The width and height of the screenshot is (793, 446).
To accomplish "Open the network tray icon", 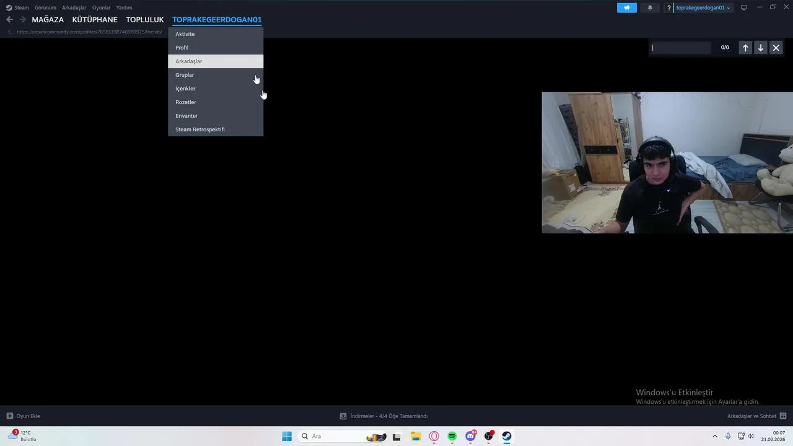I will pos(741,436).
